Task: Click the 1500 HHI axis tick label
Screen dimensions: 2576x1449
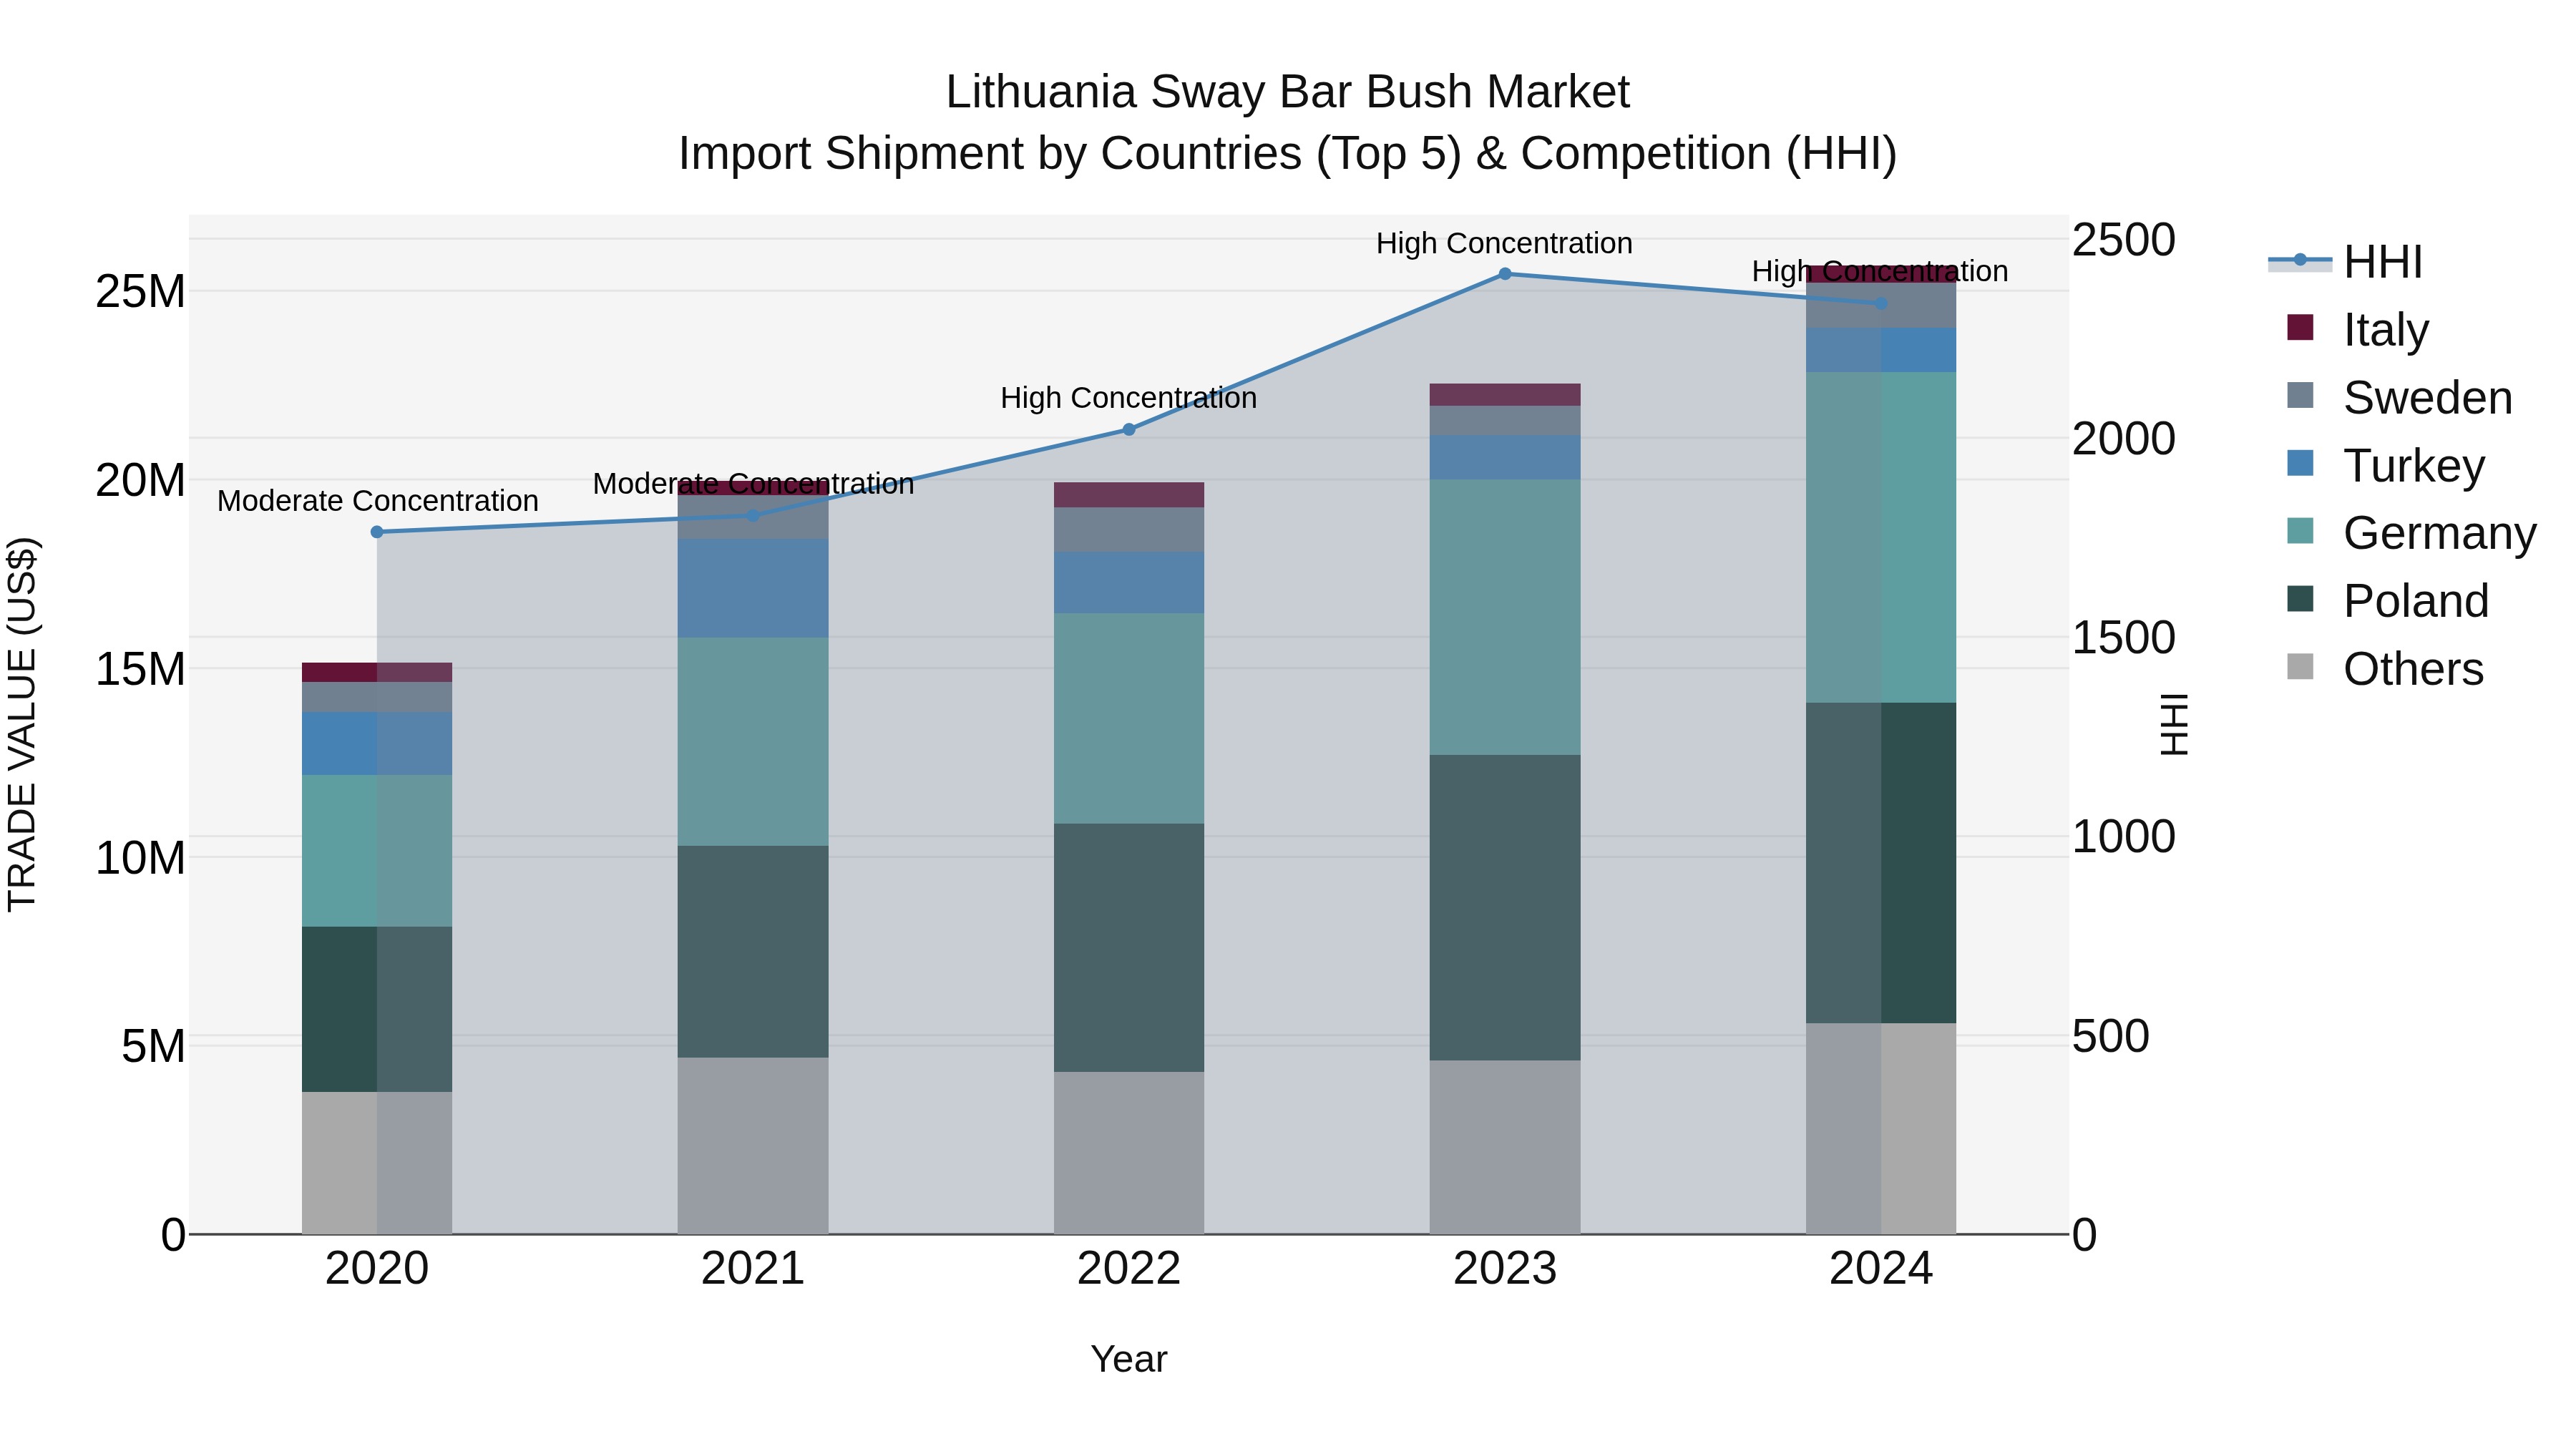Action: point(2123,638)
